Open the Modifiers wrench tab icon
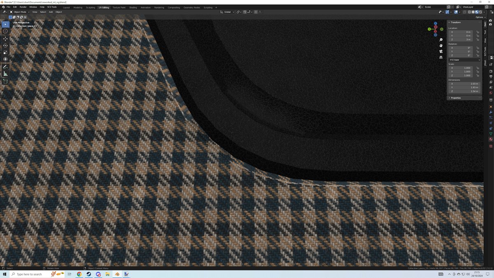 click(491, 112)
